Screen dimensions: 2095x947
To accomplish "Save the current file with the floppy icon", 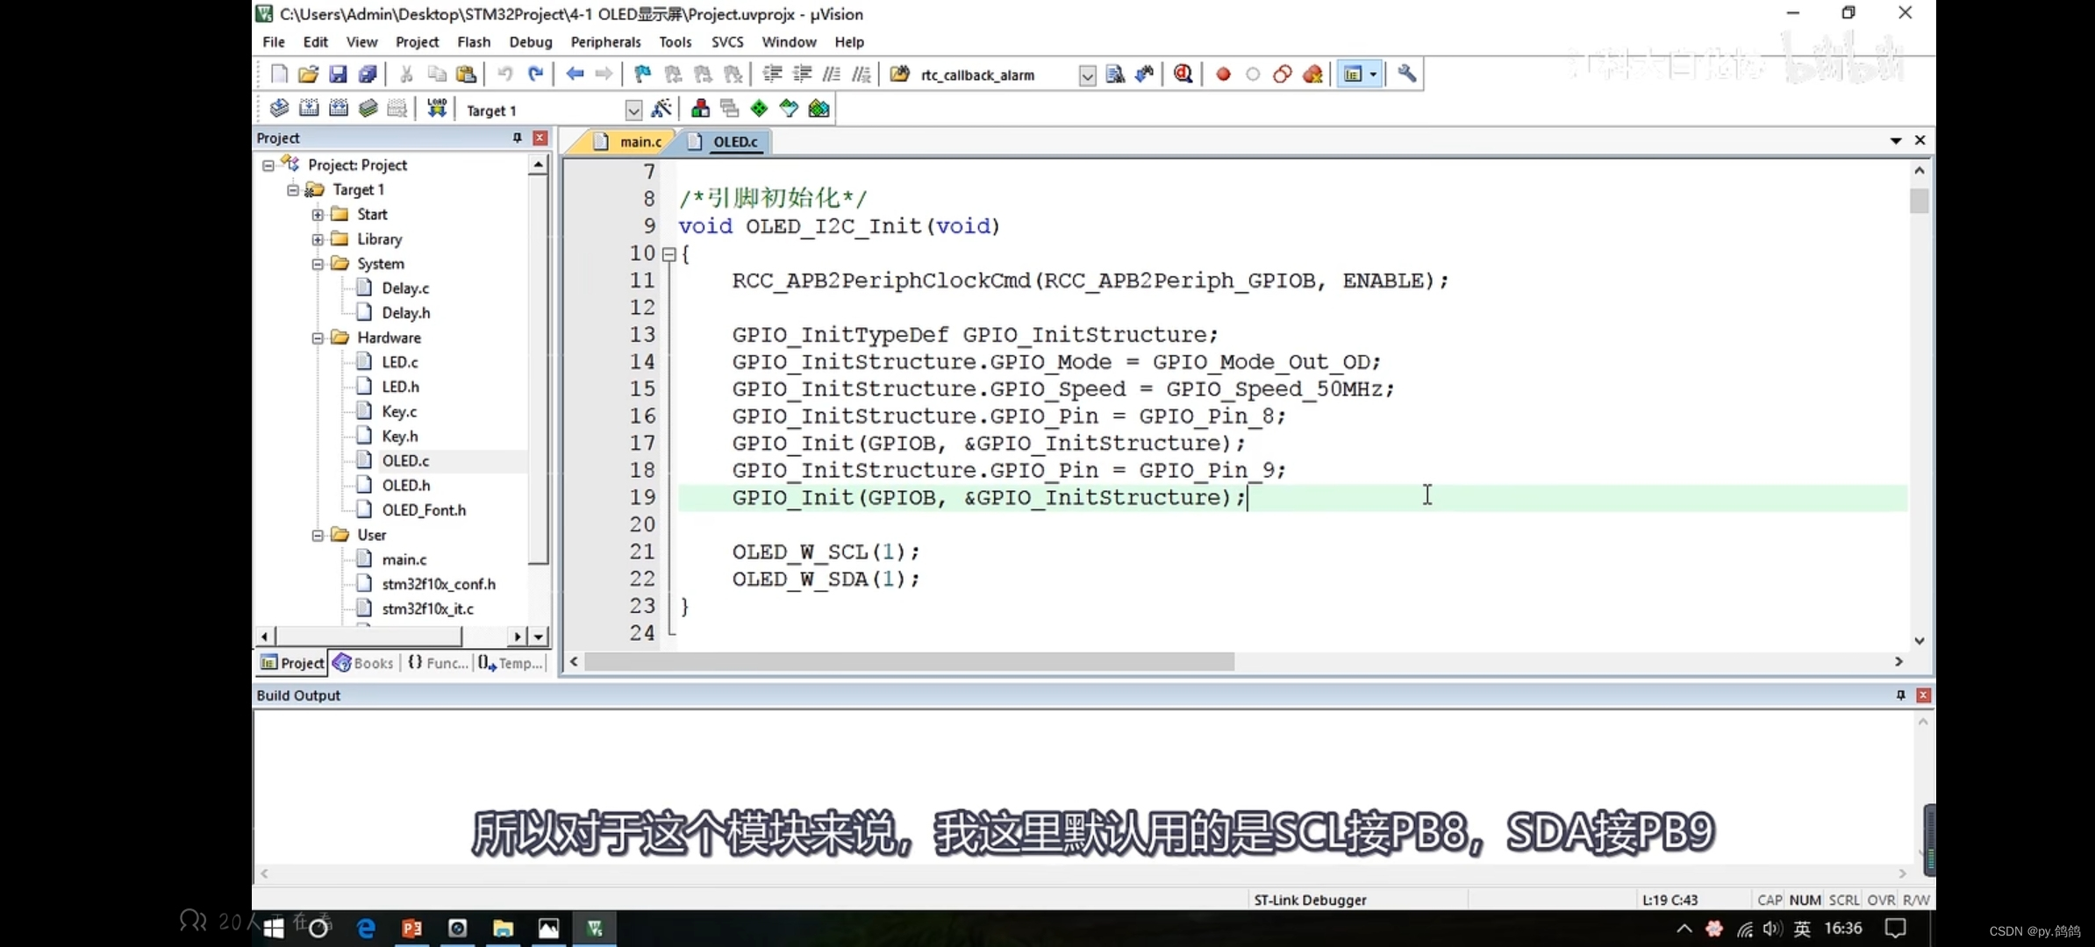I will tap(338, 75).
